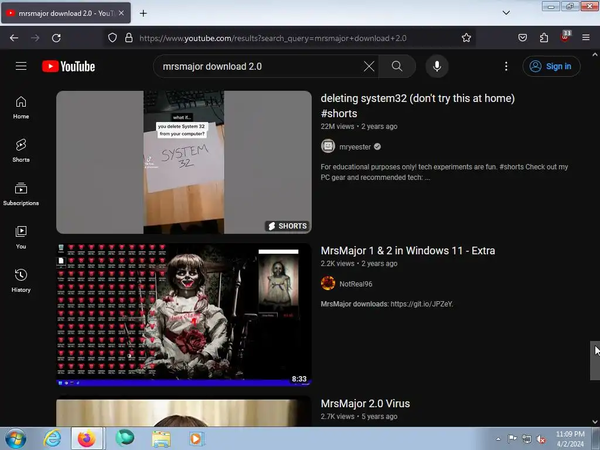Screen dimensions: 600x450
Task: Visit the mryeester channel name
Action: (354, 147)
